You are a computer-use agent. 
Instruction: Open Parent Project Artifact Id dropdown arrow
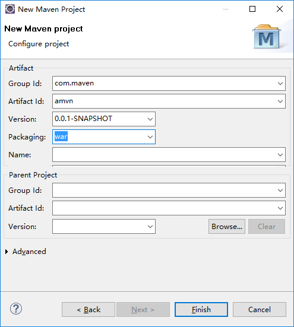click(280, 208)
